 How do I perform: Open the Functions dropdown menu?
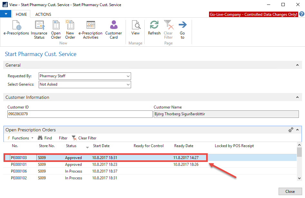pos(21,138)
